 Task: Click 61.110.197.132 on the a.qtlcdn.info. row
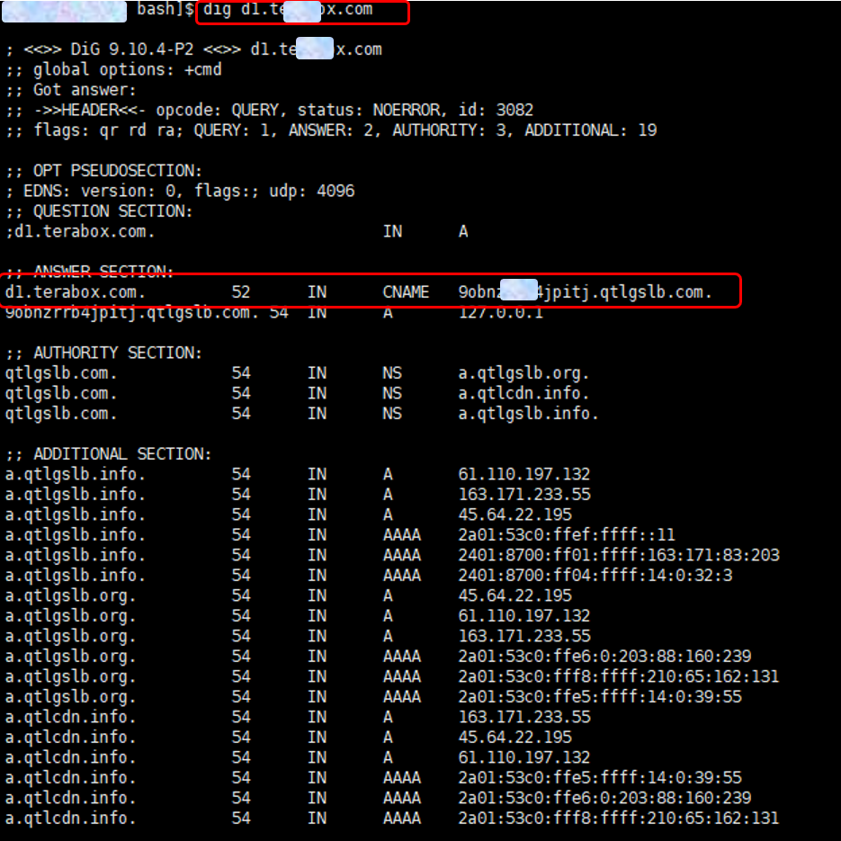coord(524,758)
